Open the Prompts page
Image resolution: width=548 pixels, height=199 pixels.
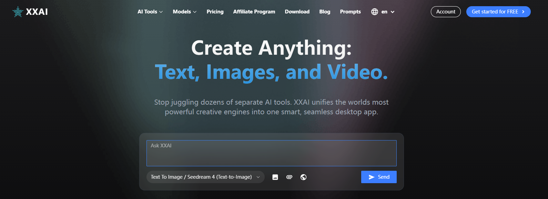350,12
